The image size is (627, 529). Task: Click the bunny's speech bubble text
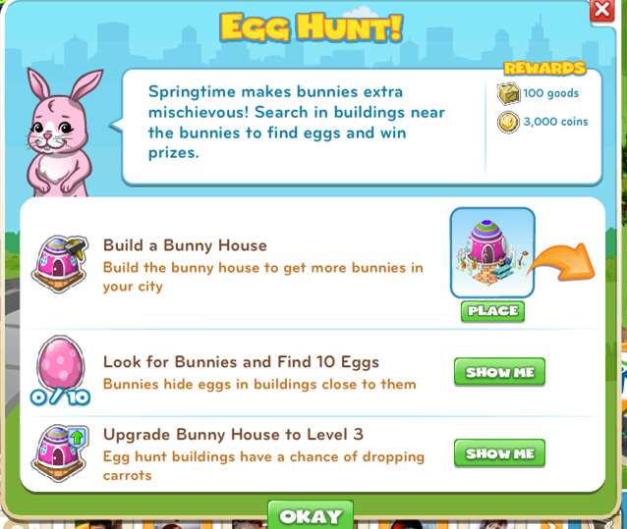(297, 122)
